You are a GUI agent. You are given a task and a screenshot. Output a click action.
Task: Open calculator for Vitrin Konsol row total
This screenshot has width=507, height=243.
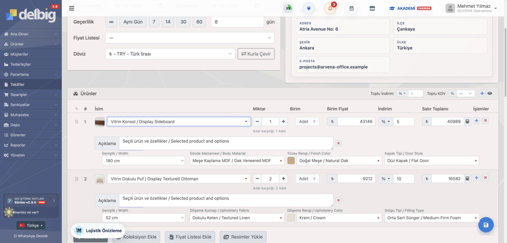(468, 122)
